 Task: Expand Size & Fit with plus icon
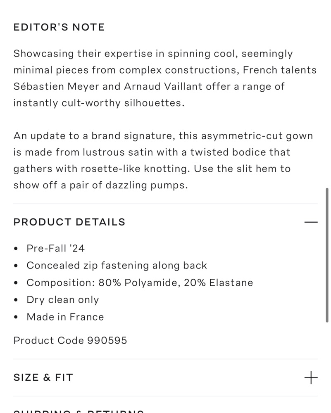[311, 377]
